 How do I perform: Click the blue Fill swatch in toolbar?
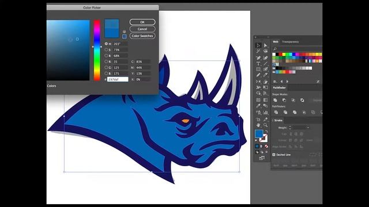[x=259, y=134]
